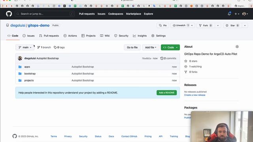Open the Docs footer link
The image size is (253, 142).
tap(111, 136)
